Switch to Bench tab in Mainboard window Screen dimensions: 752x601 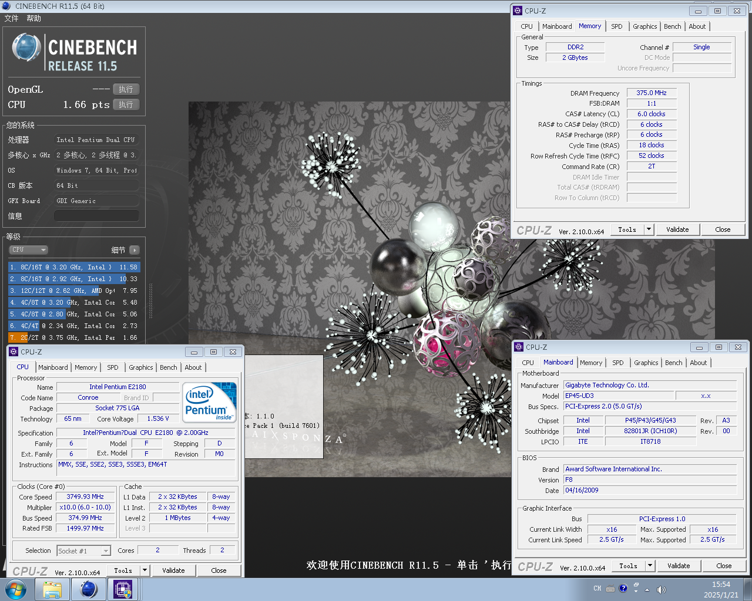pos(674,363)
